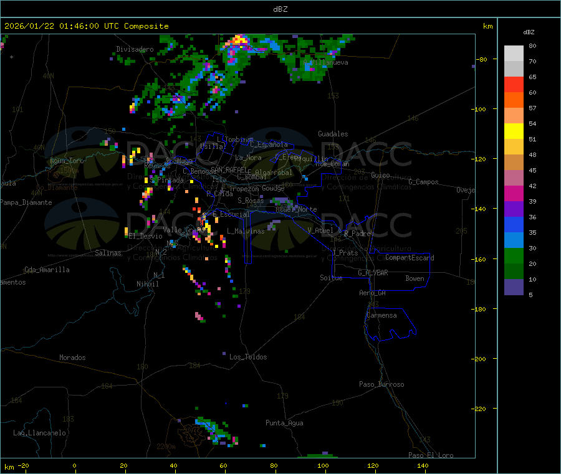Click the 'V_Atuel' label
Screen dimensions: 561x474
click(320, 230)
